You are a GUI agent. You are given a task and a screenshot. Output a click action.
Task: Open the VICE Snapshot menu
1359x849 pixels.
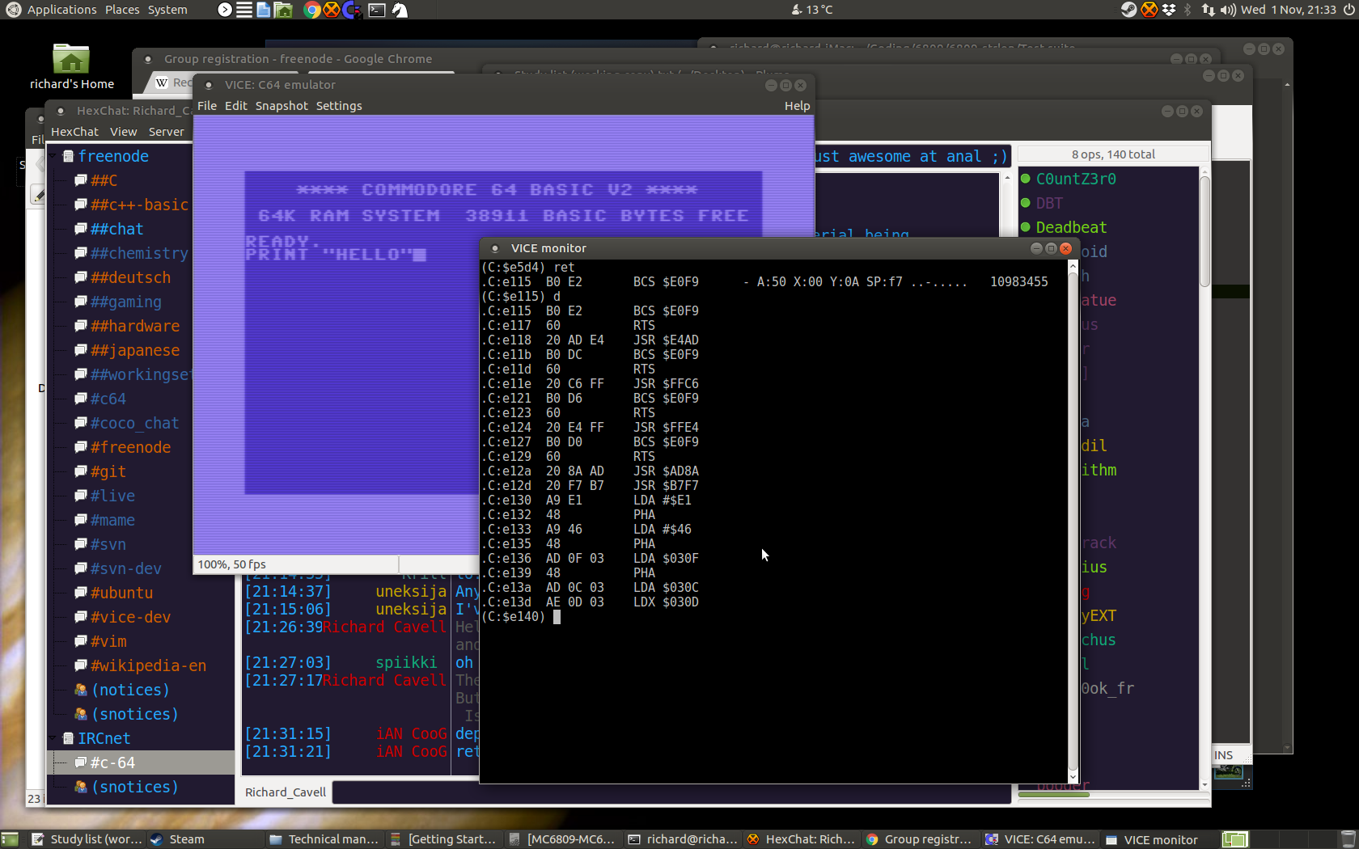click(x=282, y=106)
